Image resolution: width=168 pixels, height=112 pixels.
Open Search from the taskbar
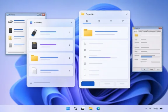(76, 108)
